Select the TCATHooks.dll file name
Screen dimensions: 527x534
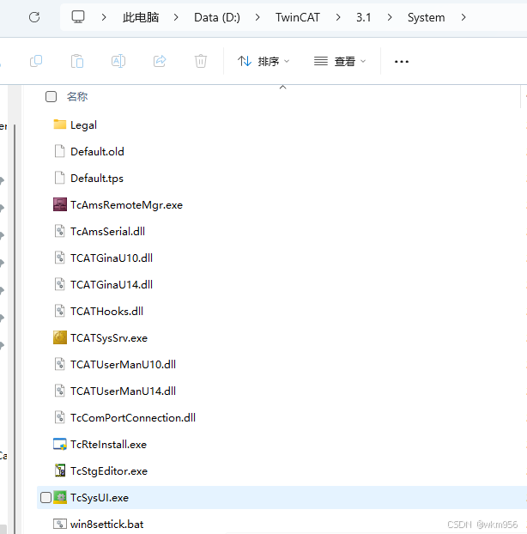tap(106, 312)
